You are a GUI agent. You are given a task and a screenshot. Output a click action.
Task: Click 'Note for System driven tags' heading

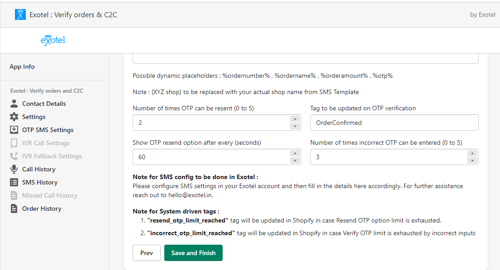[176, 211]
